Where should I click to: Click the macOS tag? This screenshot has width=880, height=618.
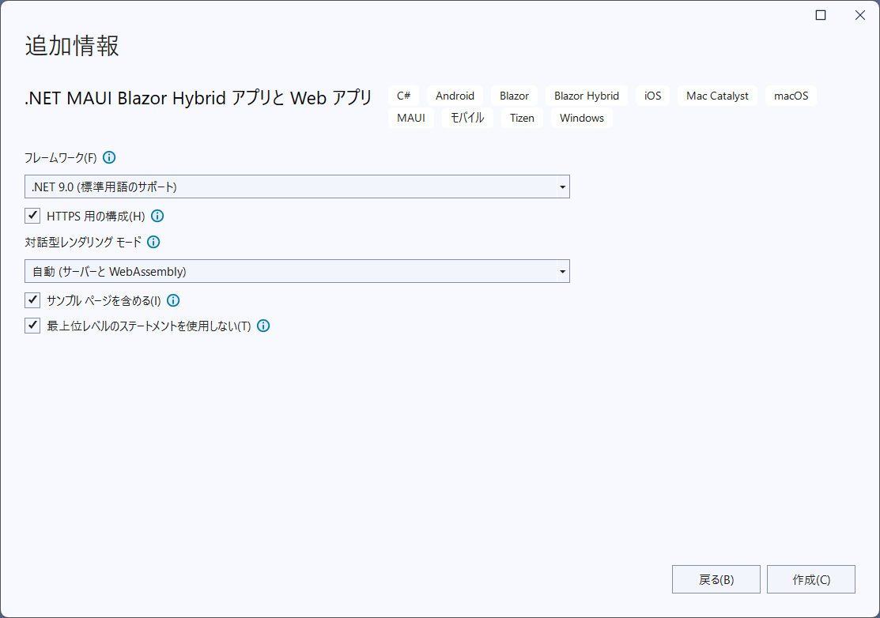(791, 96)
